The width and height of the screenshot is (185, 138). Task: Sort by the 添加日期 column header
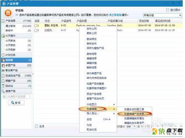click(144, 21)
